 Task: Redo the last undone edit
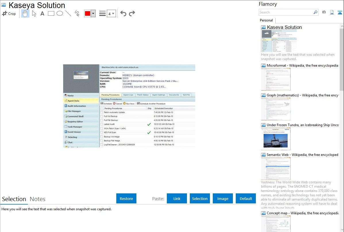[x=132, y=13]
